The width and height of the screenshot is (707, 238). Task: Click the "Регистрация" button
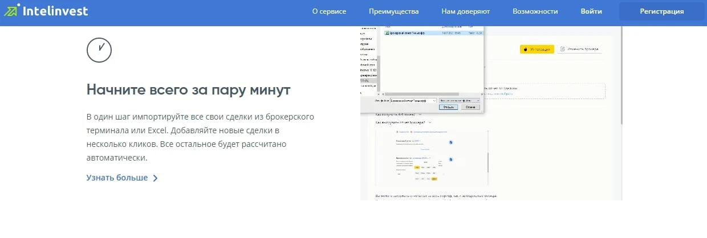(661, 11)
